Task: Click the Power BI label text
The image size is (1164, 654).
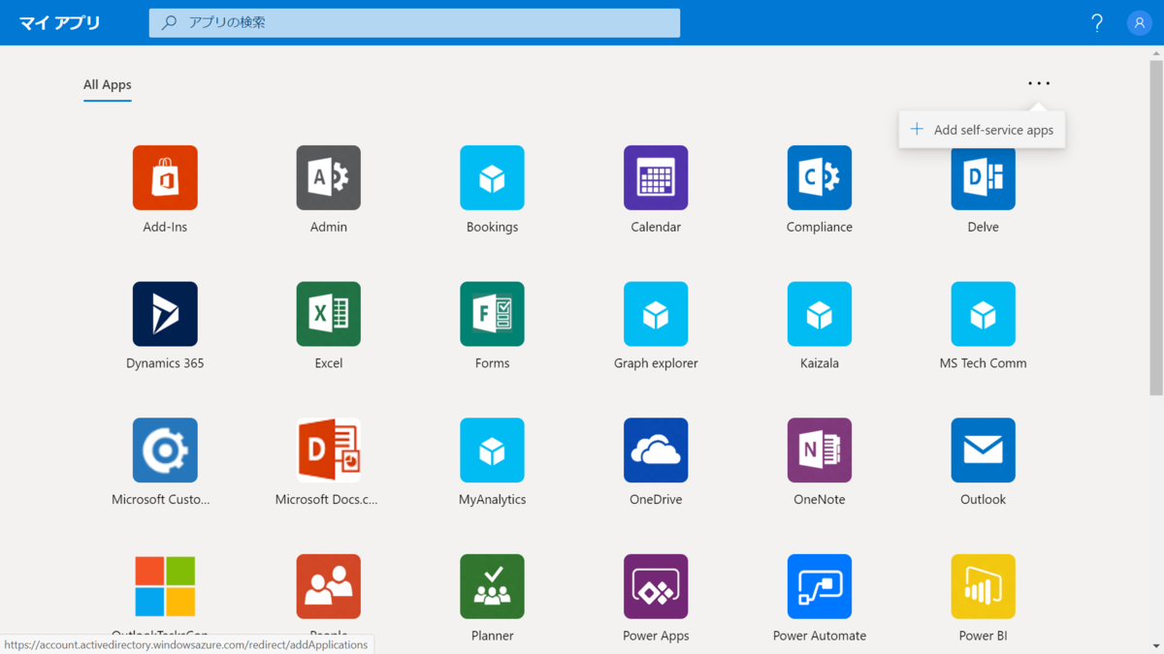Action: pos(983,636)
